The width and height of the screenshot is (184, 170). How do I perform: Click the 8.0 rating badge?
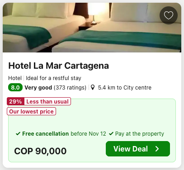tap(15, 87)
